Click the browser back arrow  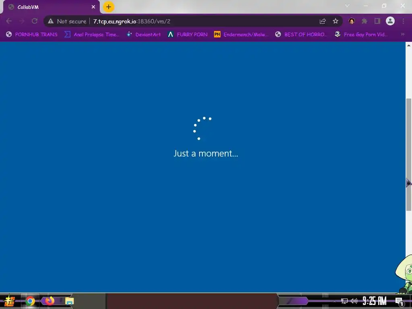pos(9,21)
